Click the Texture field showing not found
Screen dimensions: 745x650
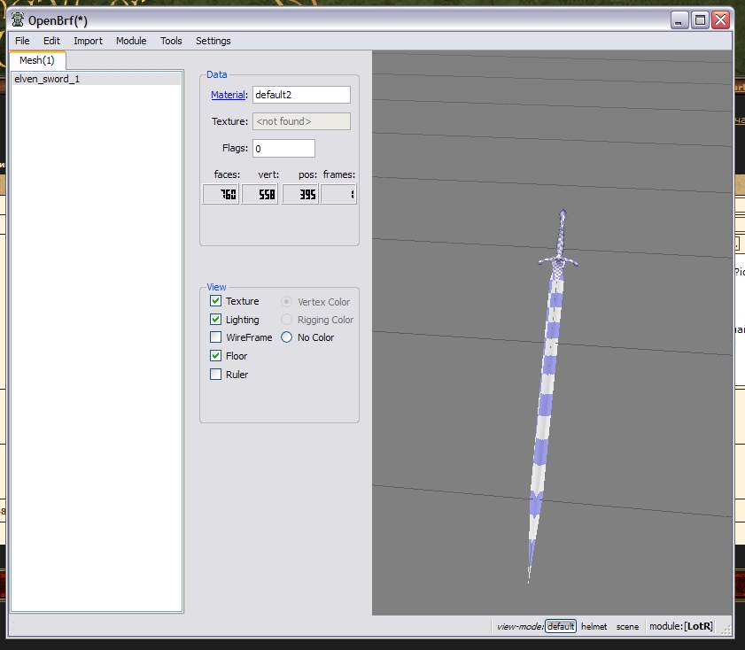tap(301, 121)
